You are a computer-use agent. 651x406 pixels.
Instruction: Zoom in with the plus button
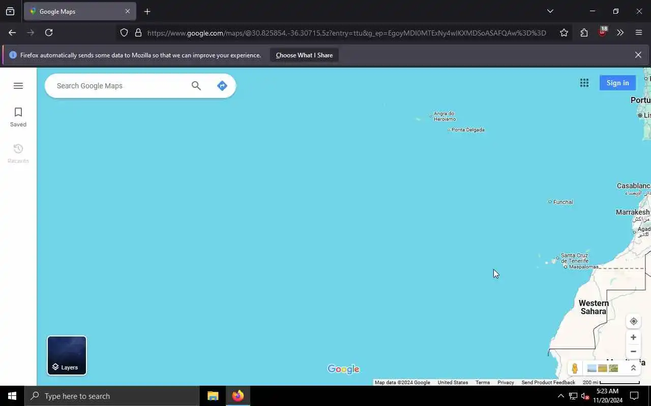coord(633,337)
